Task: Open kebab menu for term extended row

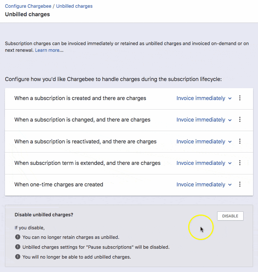Action: point(240,163)
